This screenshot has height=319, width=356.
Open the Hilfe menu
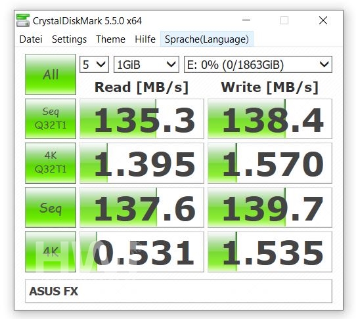[x=145, y=39]
